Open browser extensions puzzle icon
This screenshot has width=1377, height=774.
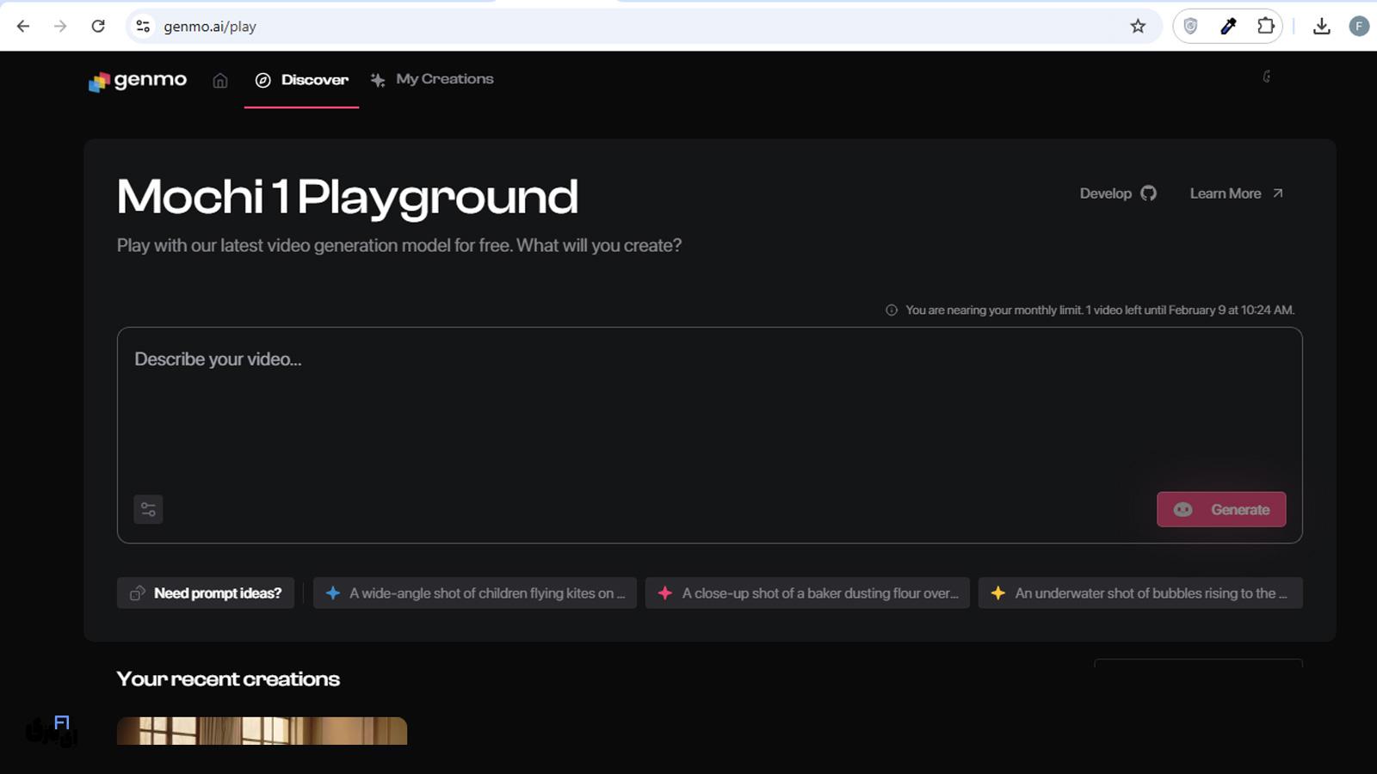click(1265, 26)
